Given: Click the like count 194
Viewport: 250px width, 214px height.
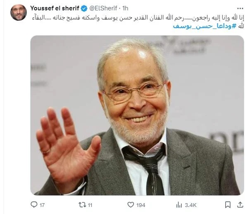Looking at the screenshot, I should [x=140, y=205].
